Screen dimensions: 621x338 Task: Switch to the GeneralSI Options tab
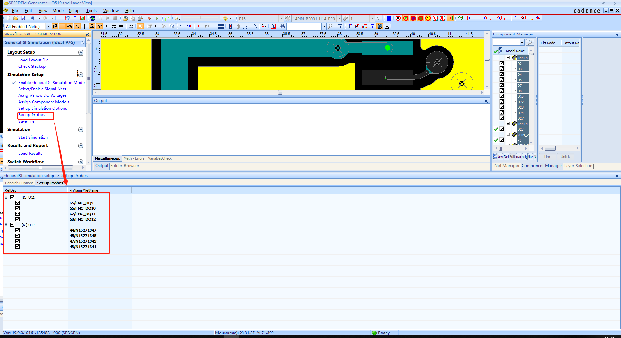19,183
